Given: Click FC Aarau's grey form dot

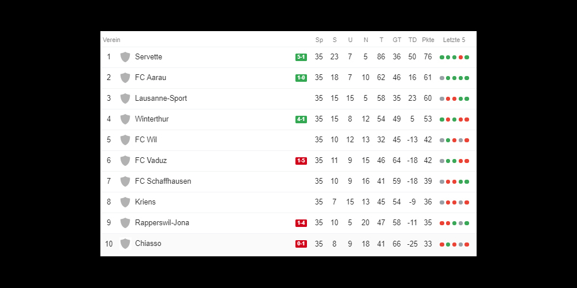Looking at the screenshot, I should [x=442, y=78].
